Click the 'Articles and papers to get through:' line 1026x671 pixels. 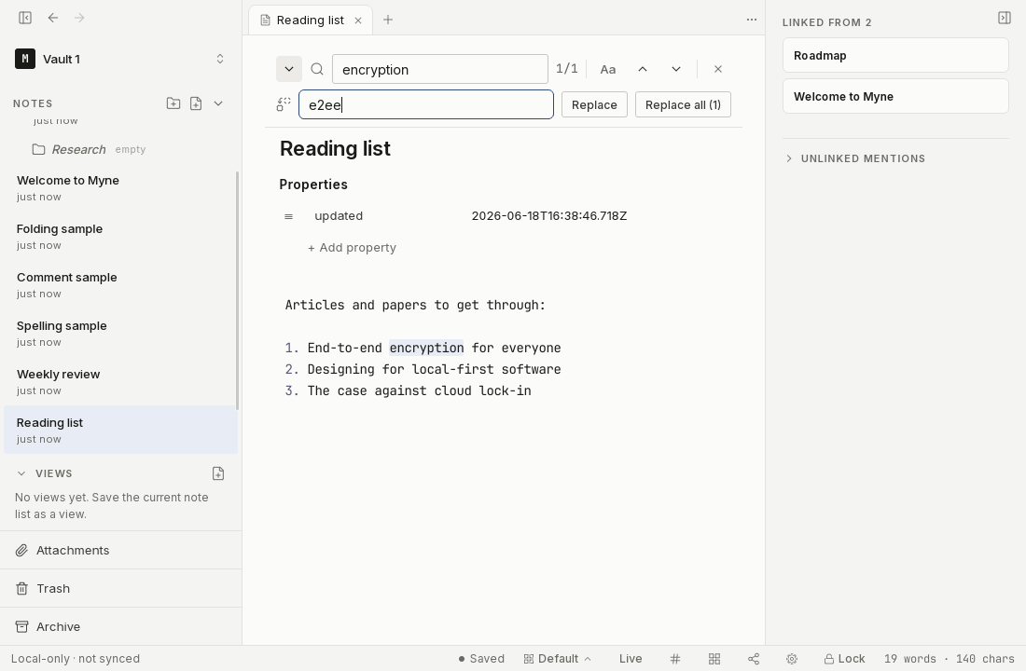(x=415, y=306)
